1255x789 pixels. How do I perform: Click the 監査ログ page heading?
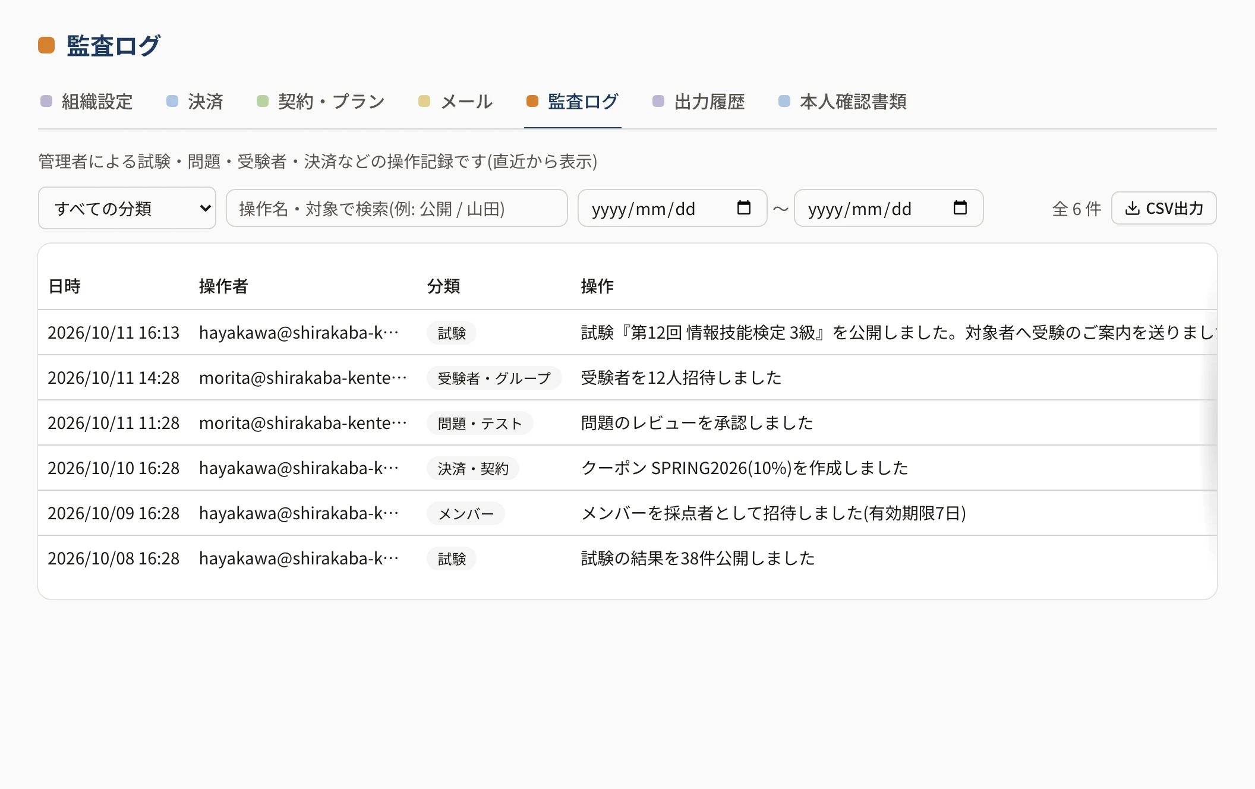click(x=113, y=46)
